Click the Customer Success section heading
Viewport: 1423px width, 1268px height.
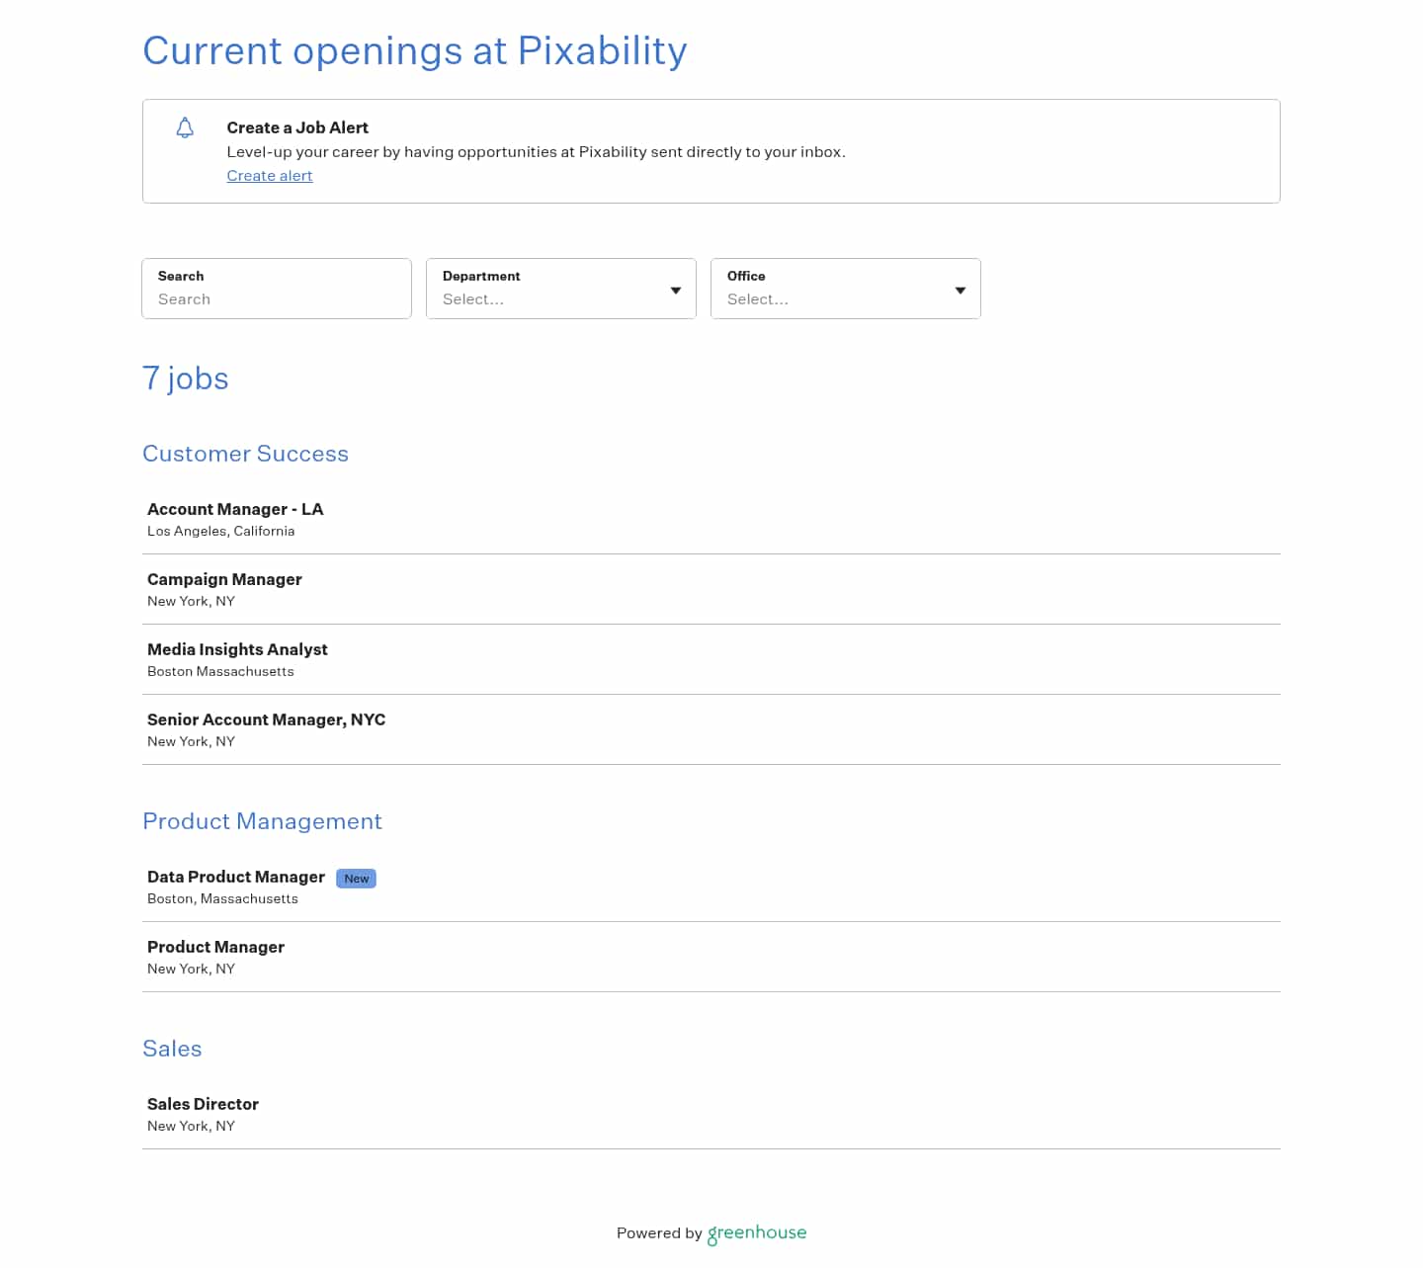[x=245, y=454]
